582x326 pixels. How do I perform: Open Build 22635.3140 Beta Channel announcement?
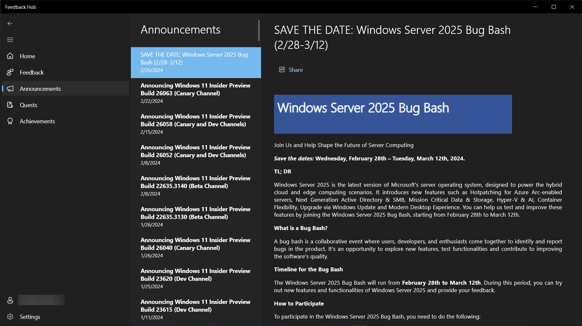point(196,186)
